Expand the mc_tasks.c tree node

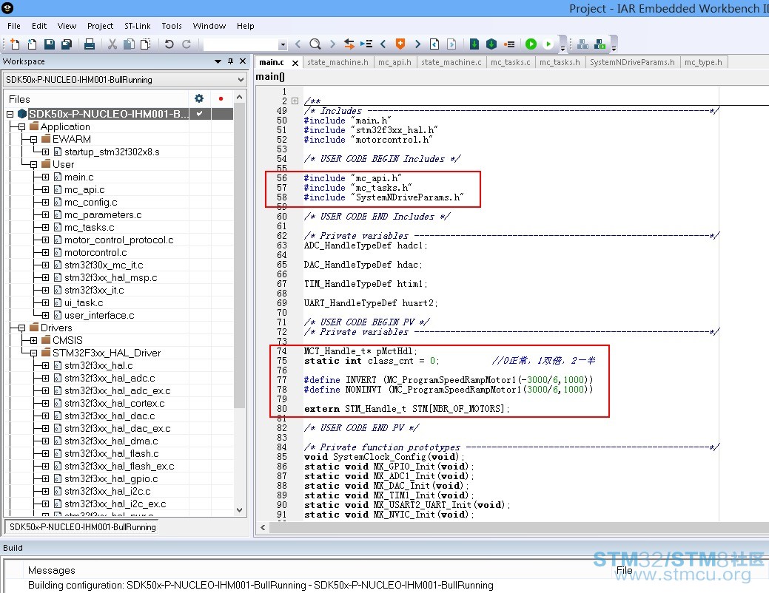(x=45, y=228)
